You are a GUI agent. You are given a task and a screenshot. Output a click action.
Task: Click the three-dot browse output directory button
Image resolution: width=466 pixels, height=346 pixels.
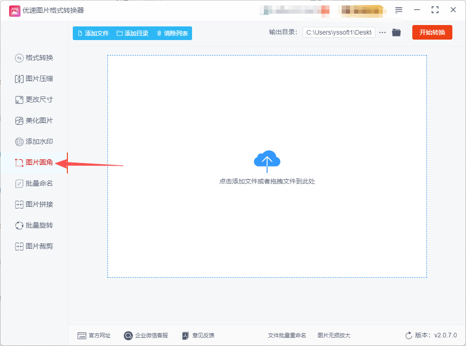382,32
